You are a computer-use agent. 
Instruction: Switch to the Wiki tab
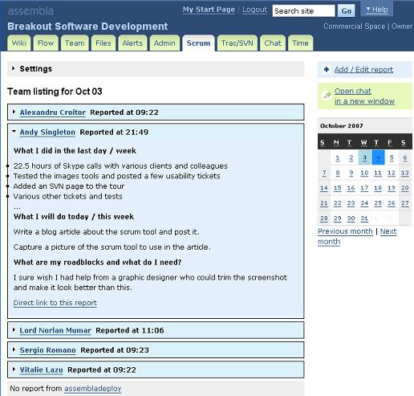[19, 43]
